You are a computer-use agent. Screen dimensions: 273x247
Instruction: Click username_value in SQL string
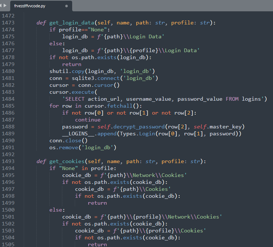tap(148, 99)
